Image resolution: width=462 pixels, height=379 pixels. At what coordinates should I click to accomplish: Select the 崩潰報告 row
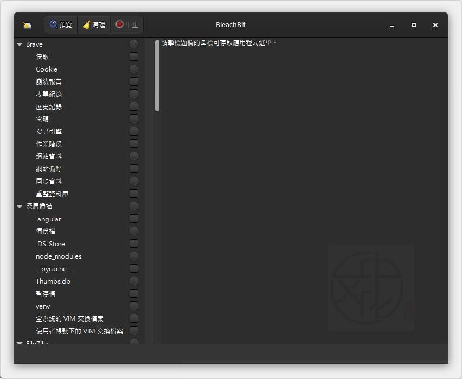[x=49, y=82]
